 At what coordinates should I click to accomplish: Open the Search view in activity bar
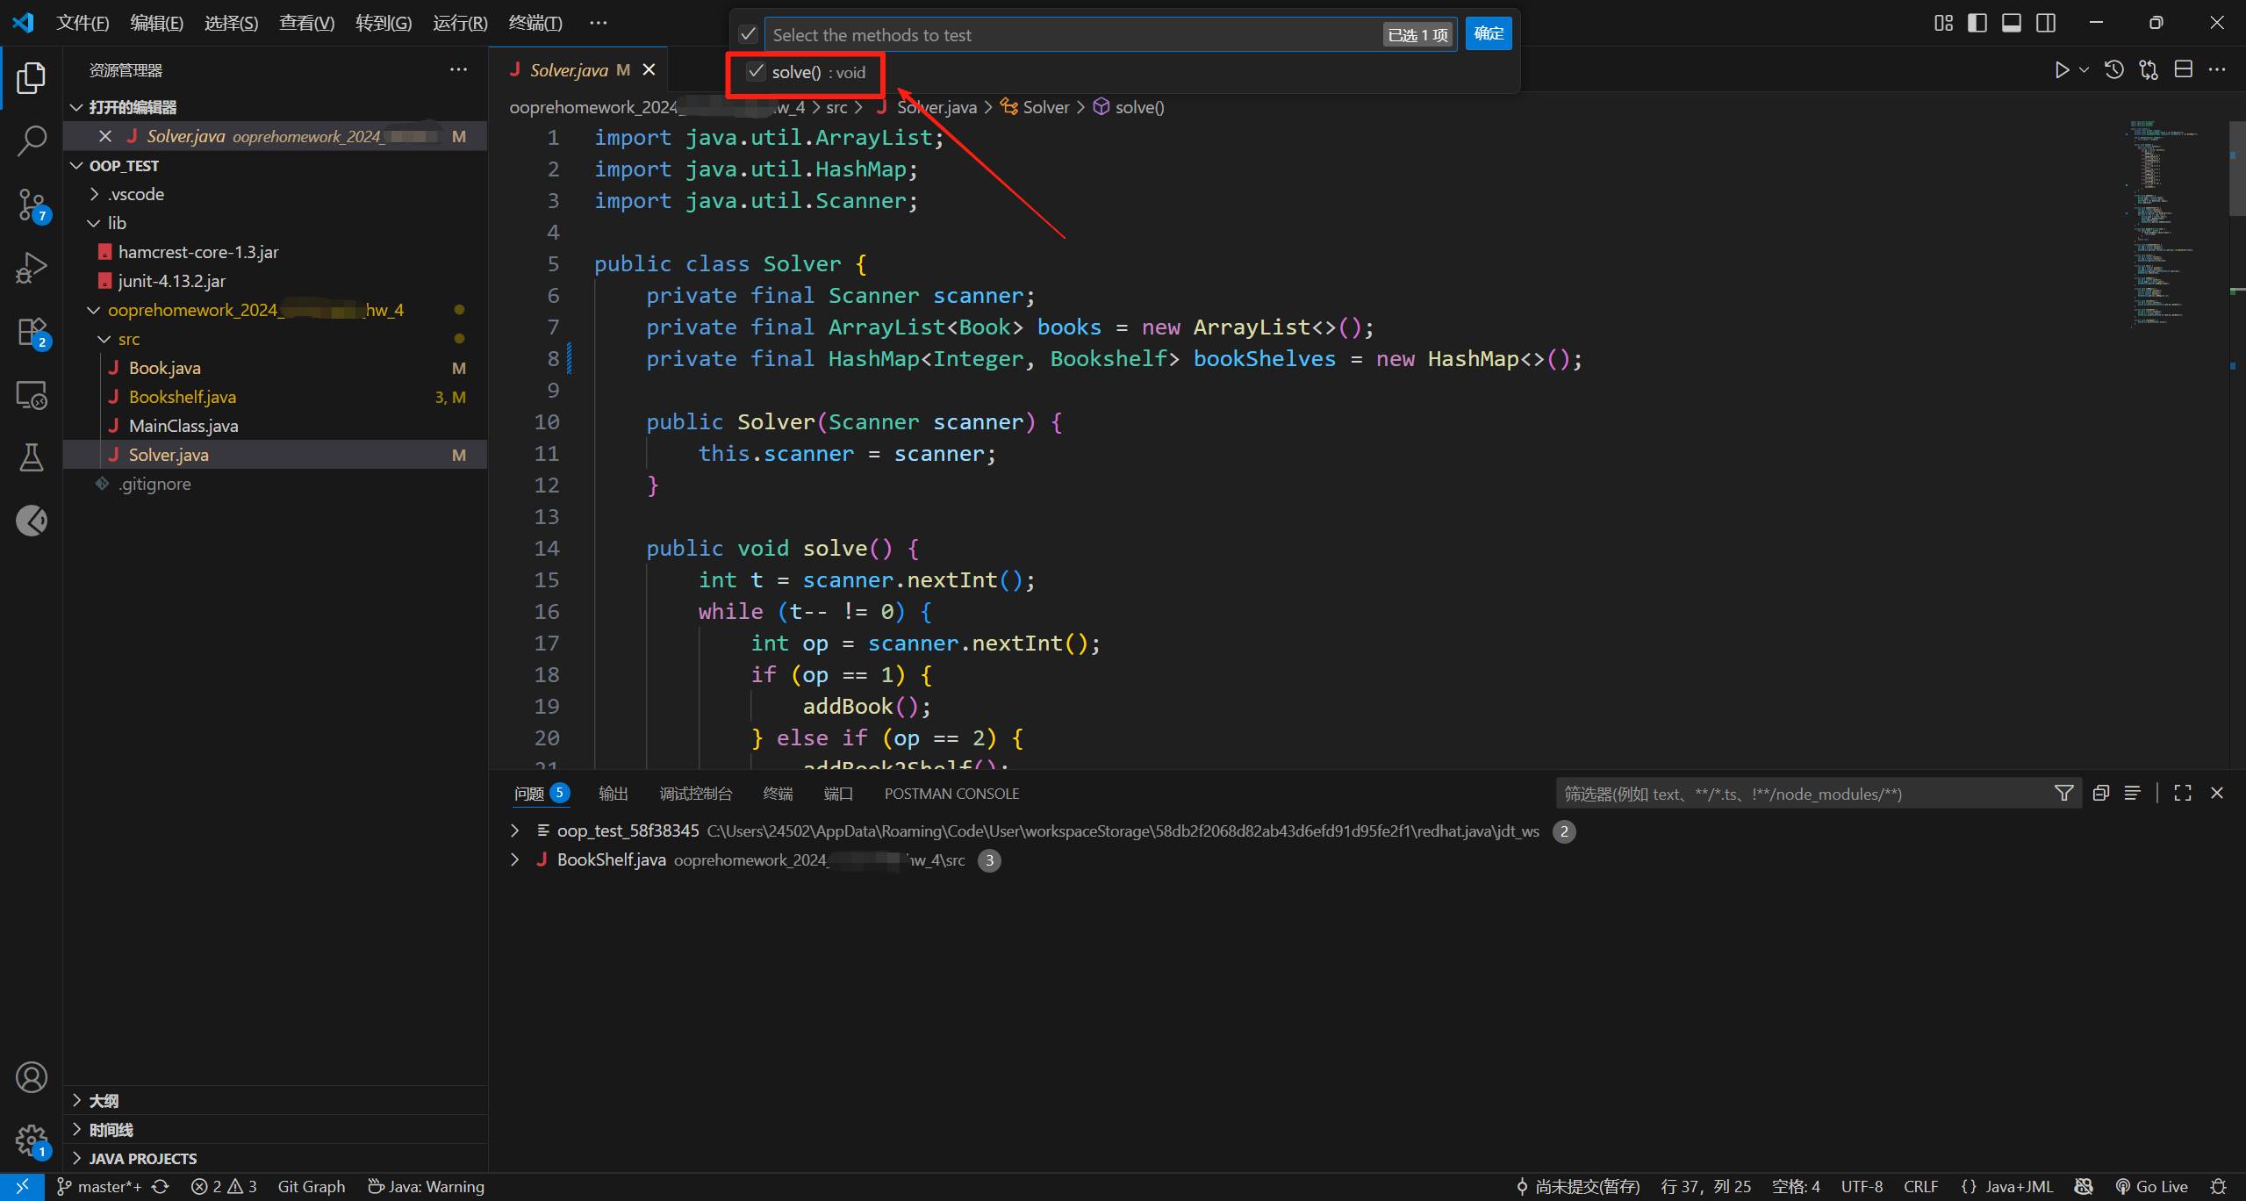[32, 140]
